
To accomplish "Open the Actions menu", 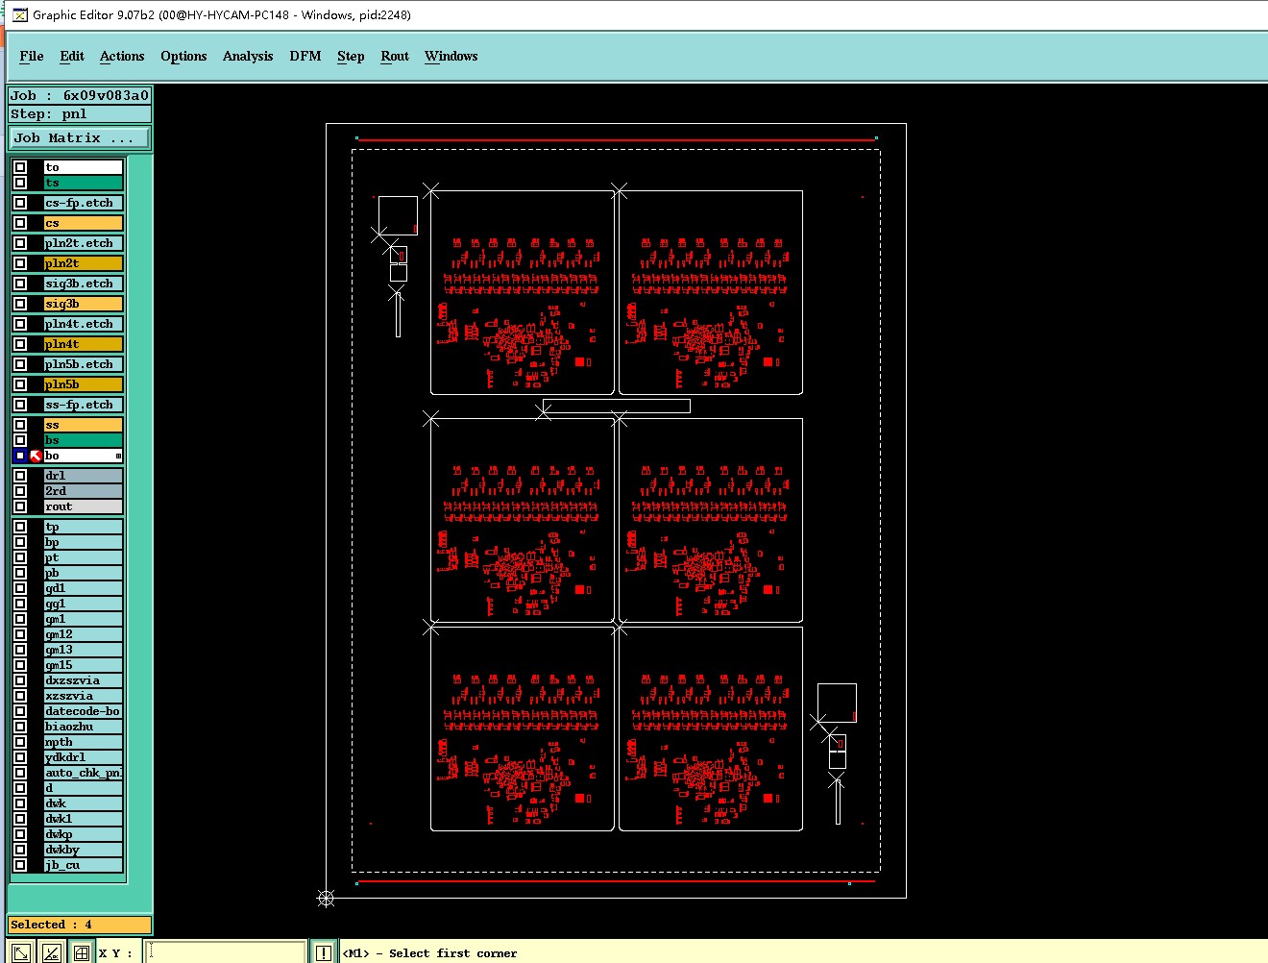I will pos(122,56).
